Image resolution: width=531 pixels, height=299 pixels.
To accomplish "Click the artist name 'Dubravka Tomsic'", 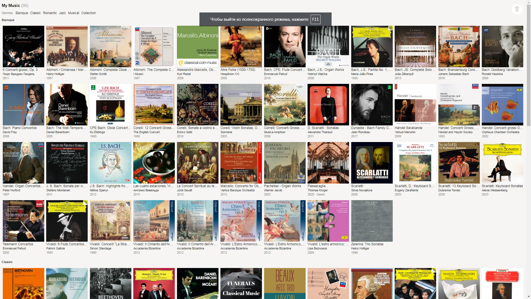I will (x=449, y=190).
